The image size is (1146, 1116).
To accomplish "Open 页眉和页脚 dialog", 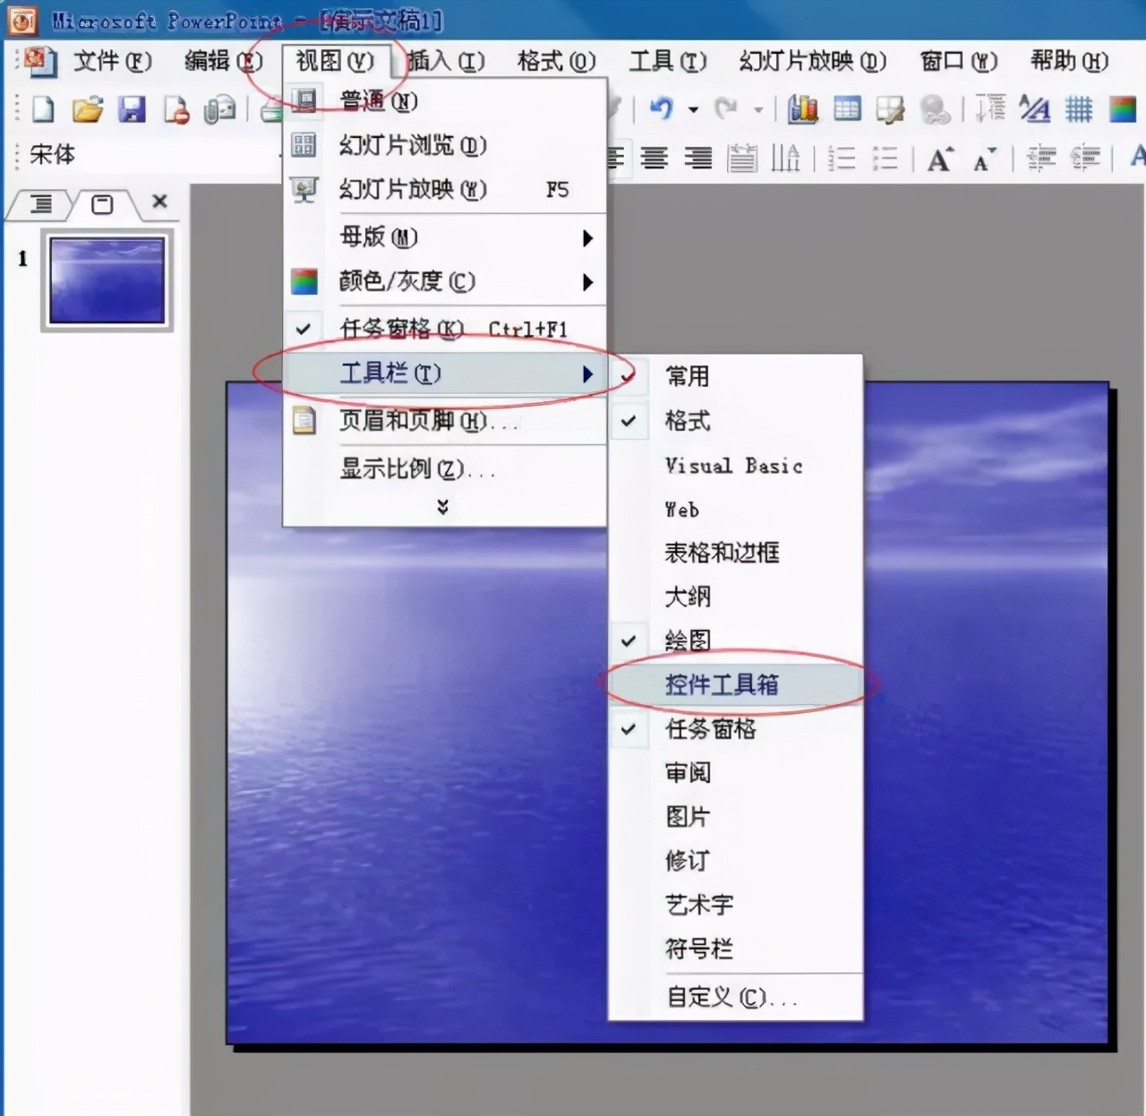I will coord(445,420).
